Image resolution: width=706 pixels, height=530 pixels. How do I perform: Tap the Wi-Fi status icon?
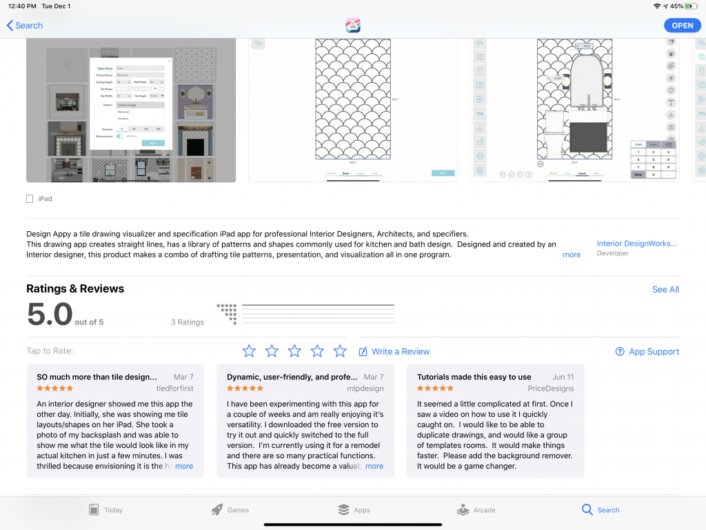(x=657, y=6)
